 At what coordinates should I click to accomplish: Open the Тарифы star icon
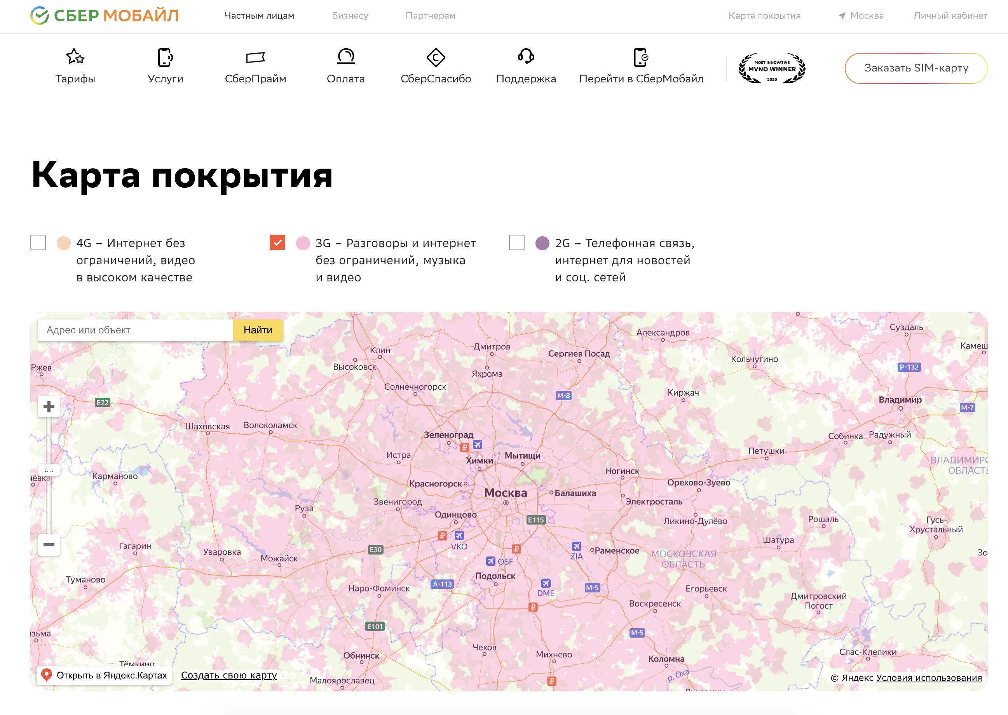pyautogui.click(x=75, y=57)
